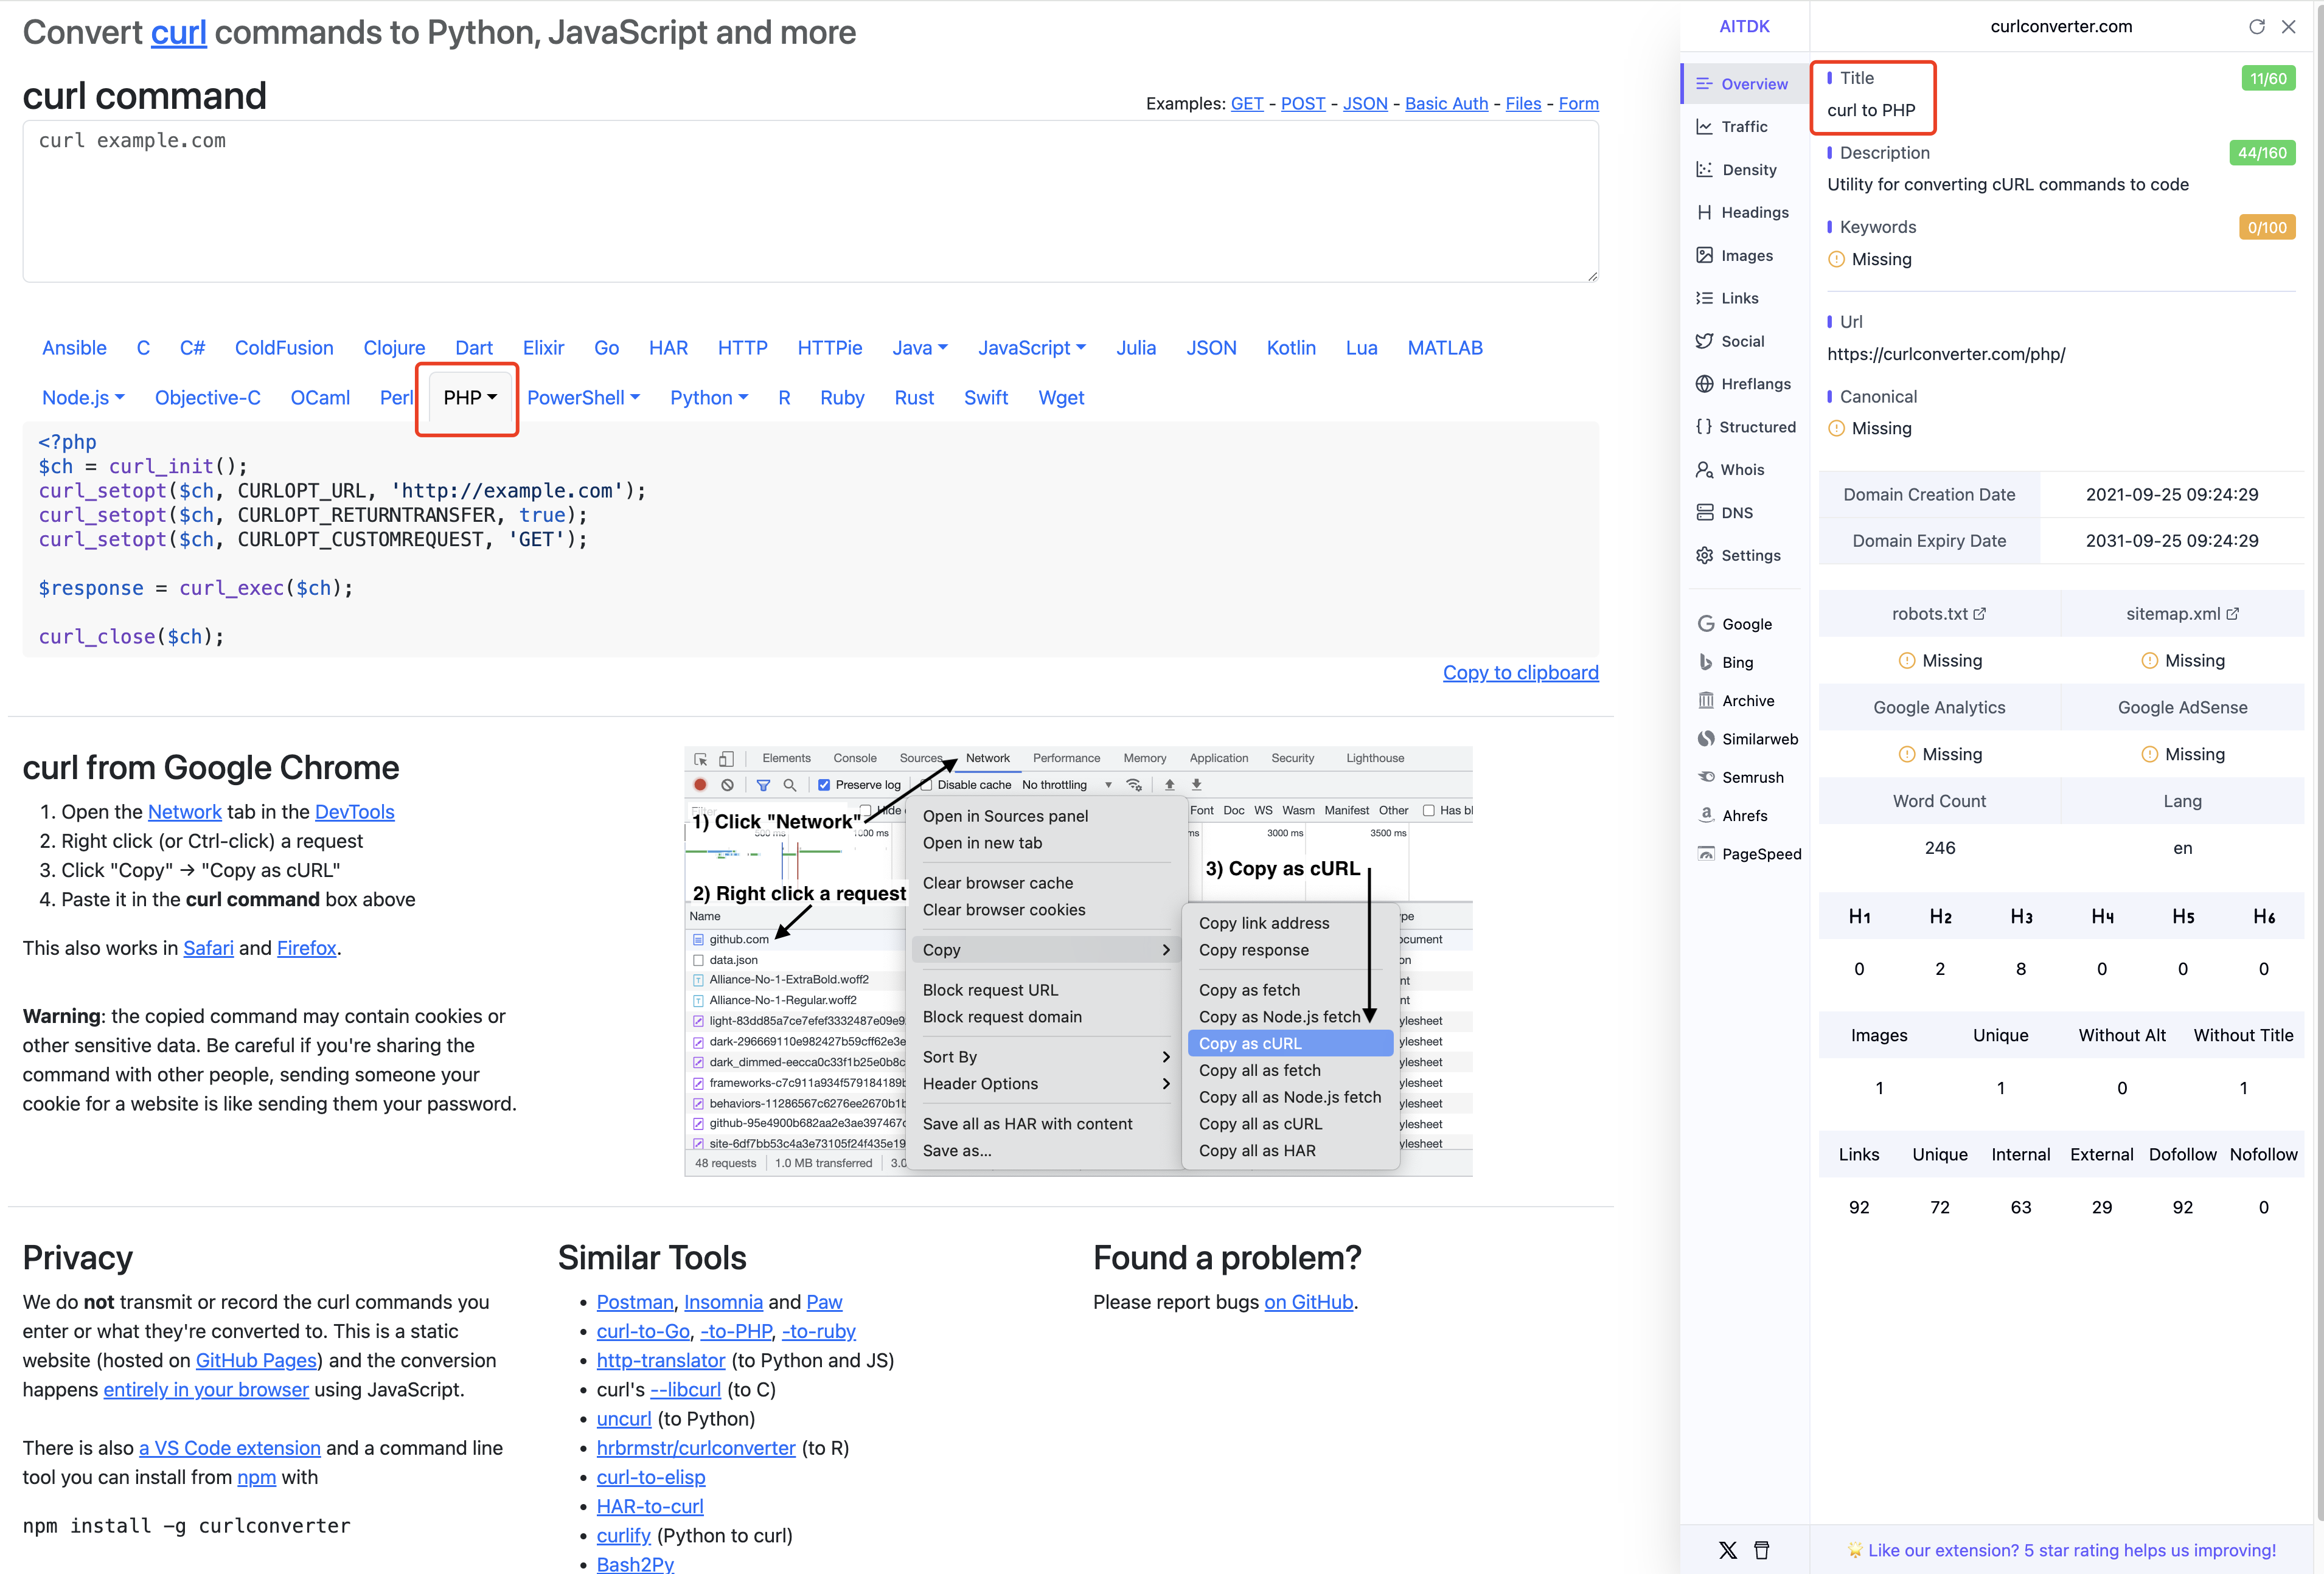2324x1574 pixels.
Task: Select the Kotlin language tab
Action: 1291,348
